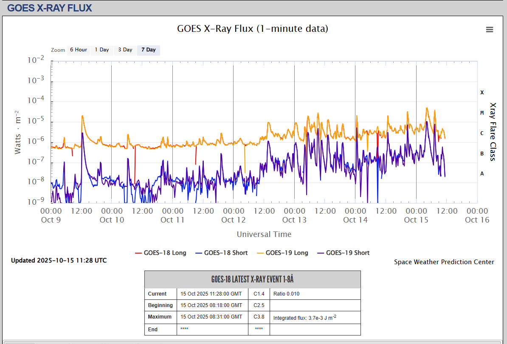Switch chart zoom to 1 Day
The image size is (507, 344).
pyautogui.click(x=102, y=50)
